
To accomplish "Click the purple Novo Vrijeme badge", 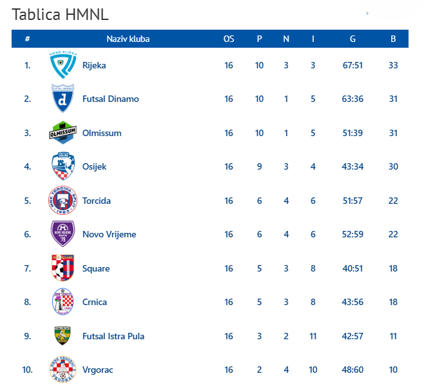I will (63, 234).
